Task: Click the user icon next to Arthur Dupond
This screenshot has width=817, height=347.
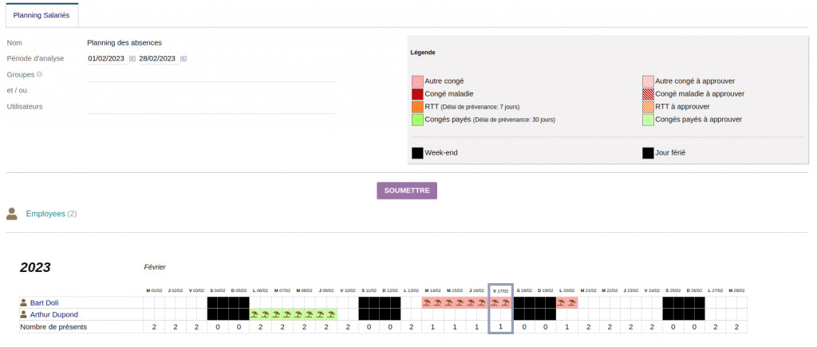Action: [23, 315]
